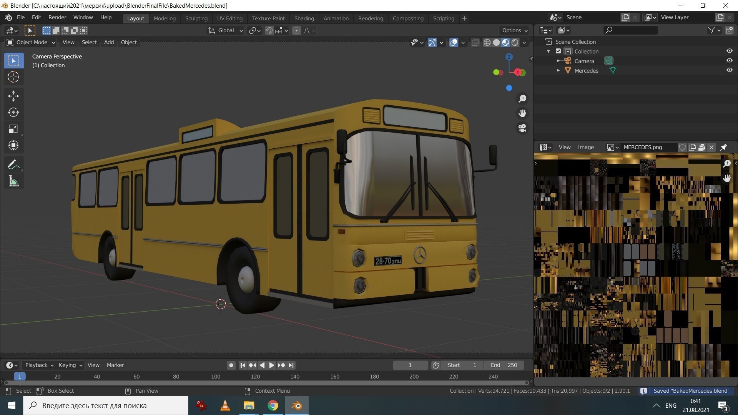738x415 pixels.
Task: Click the Options button in viewport header
Action: pos(514,30)
